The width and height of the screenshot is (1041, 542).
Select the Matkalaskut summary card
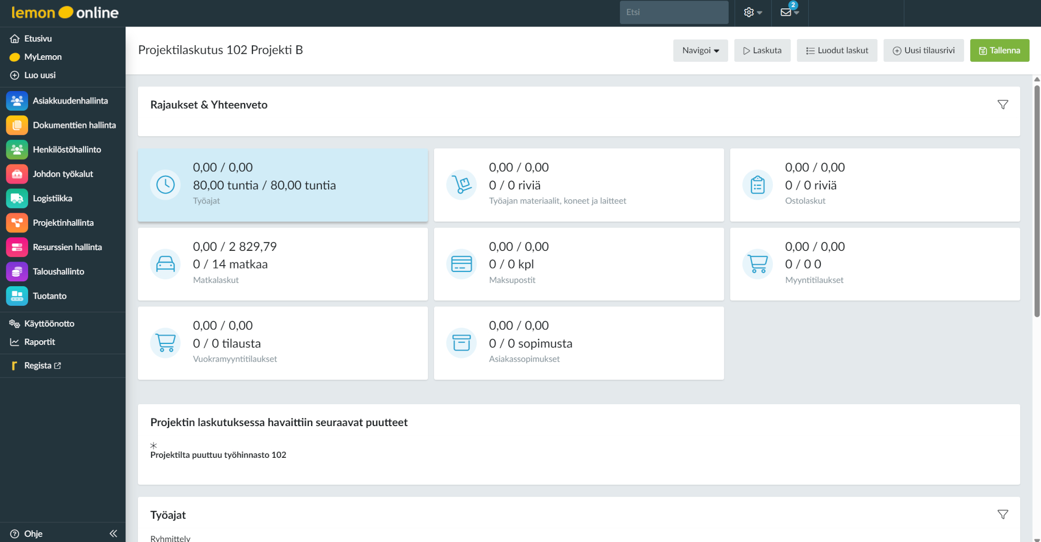point(283,264)
